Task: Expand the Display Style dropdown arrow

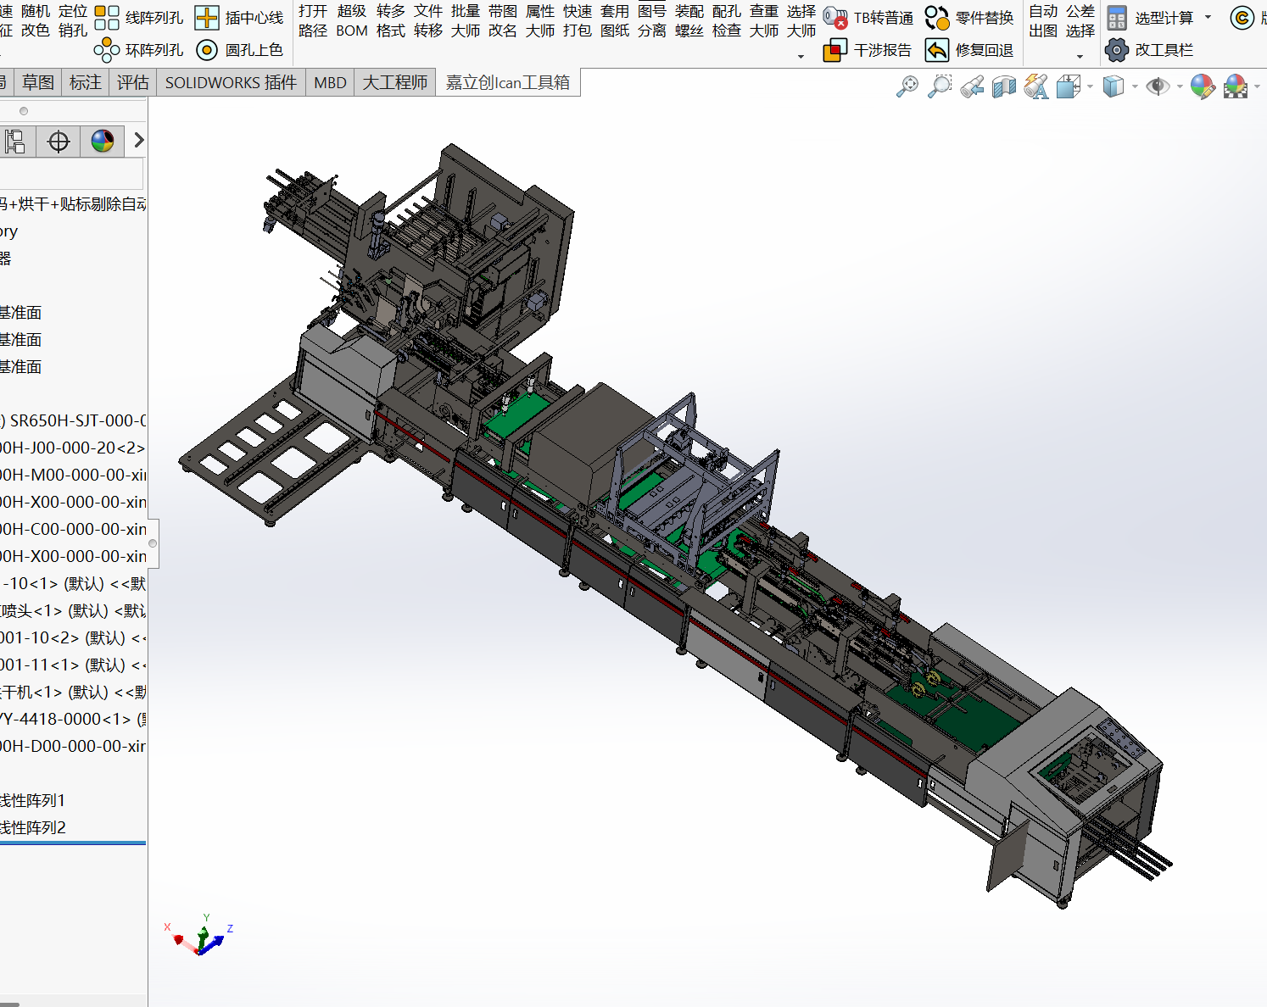Action: 1135,86
